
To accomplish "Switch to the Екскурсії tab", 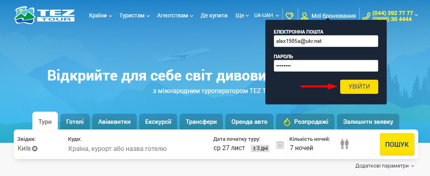I will [x=158, y=122].
